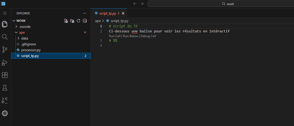Click the New Folder icon in Explorer

pos(72,21)
